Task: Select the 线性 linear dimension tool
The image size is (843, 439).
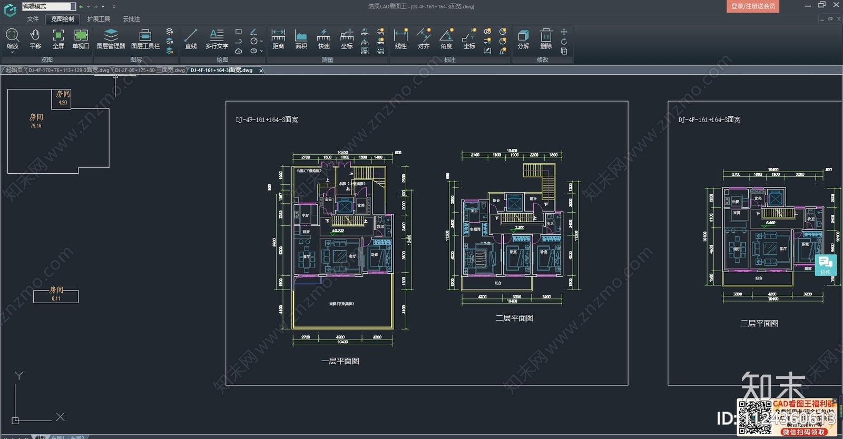Action: click(400, 39)
